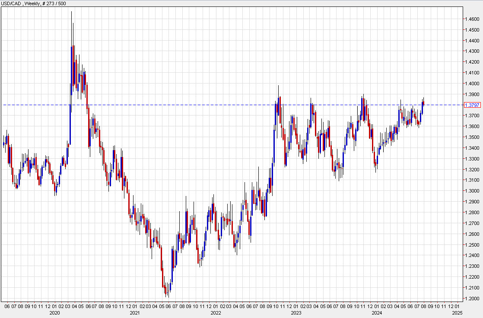Click the 1.2000 label at scale bottom
This screenshot has width=483, height=318.
(472, 299)
